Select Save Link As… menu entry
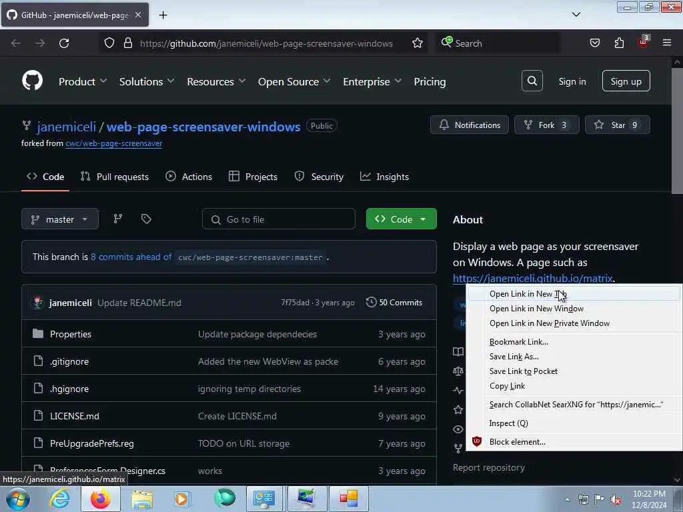The image size is (683, 512). click(x=573, y=357)
